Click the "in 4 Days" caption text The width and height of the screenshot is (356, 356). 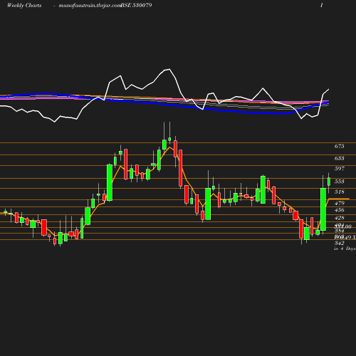[345, 248]
